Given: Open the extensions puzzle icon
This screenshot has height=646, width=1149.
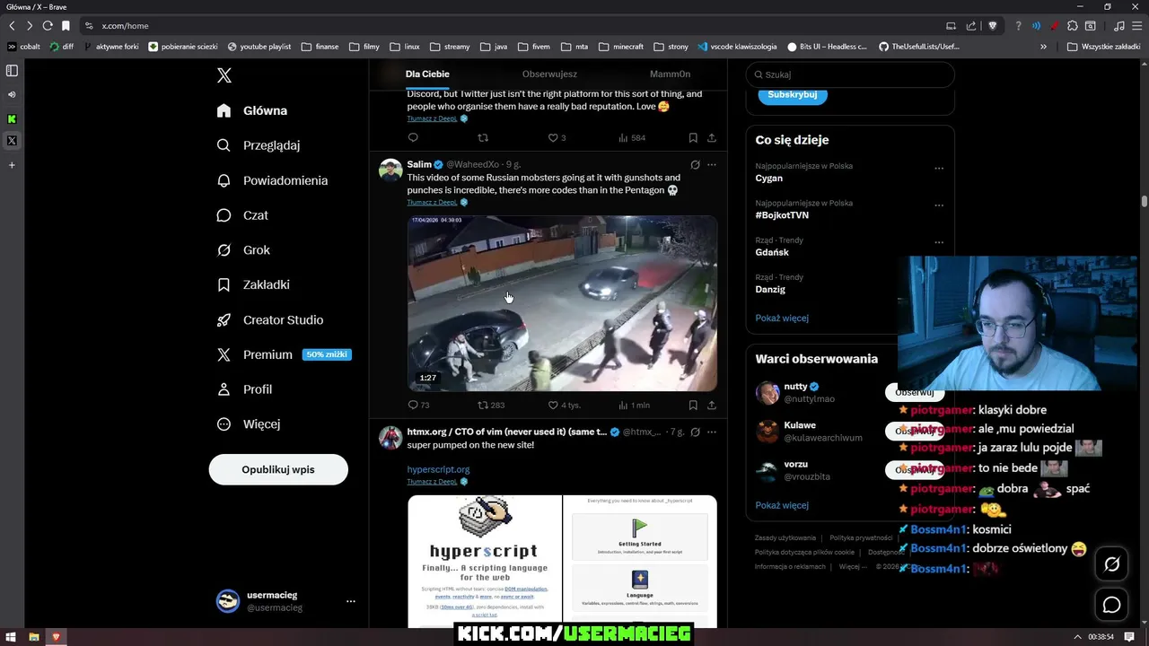Looking at the screenshot, I should (1073, 26).
